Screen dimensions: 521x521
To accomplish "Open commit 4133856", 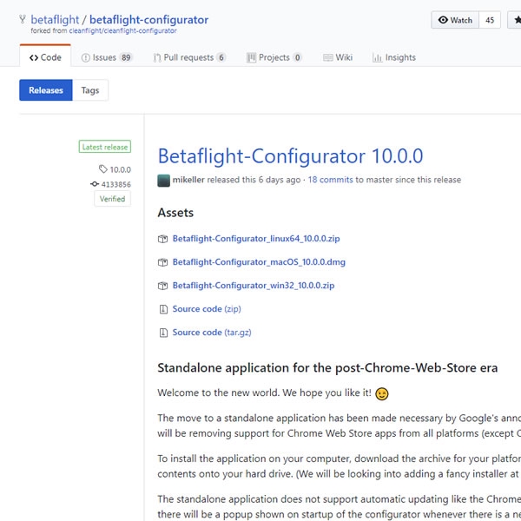I will click(x=116, y=184).
